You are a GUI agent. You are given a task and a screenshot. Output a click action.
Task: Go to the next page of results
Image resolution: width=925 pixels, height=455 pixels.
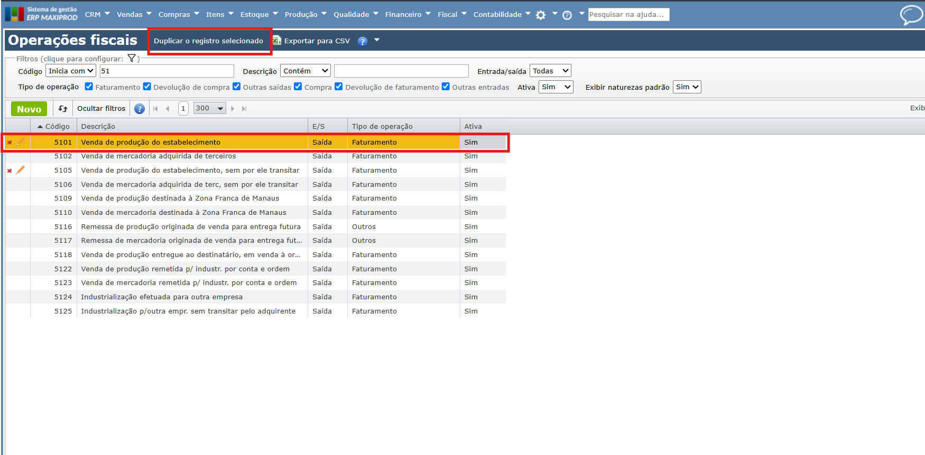[x=233, y=109]
